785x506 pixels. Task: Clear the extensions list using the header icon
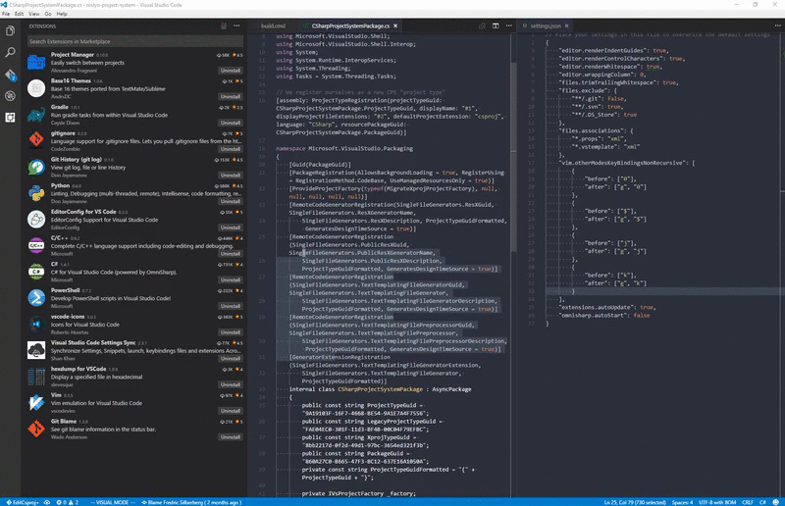(225, 26)
